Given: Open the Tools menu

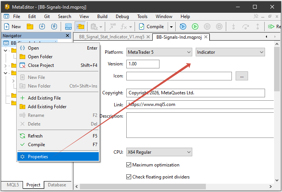Looking at the screenshot, I should tap(142, 17).
